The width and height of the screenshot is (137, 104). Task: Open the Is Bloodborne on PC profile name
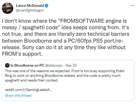click(x=27, y=65)
